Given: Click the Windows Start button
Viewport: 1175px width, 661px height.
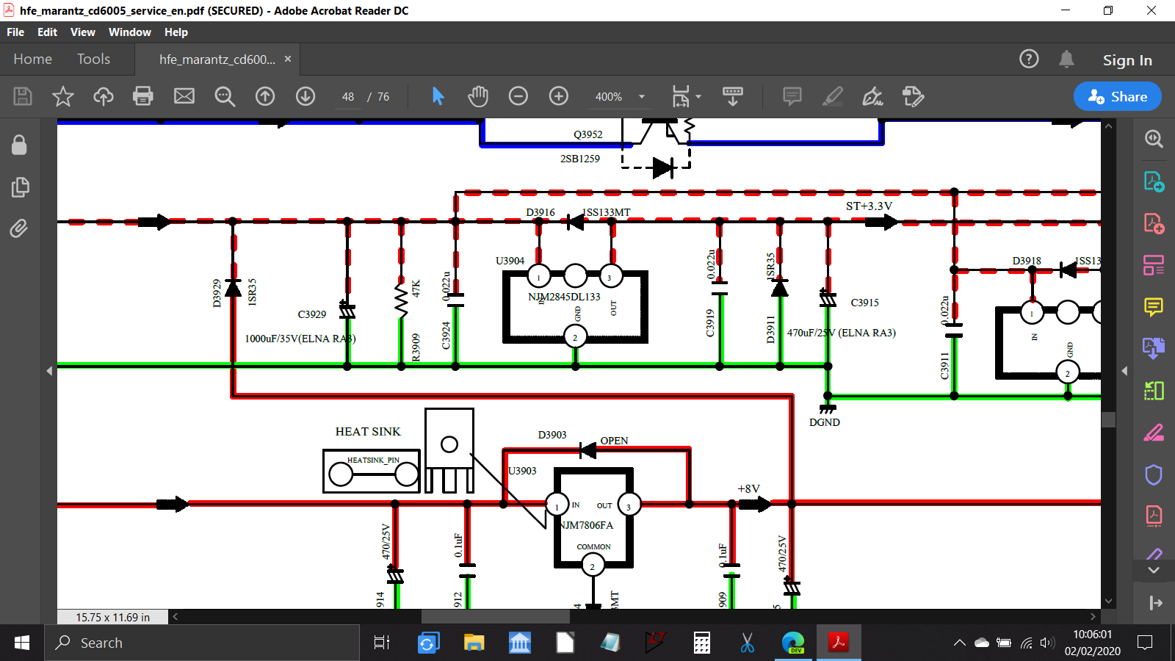Looking at the screenshot, I should (22, 643).
